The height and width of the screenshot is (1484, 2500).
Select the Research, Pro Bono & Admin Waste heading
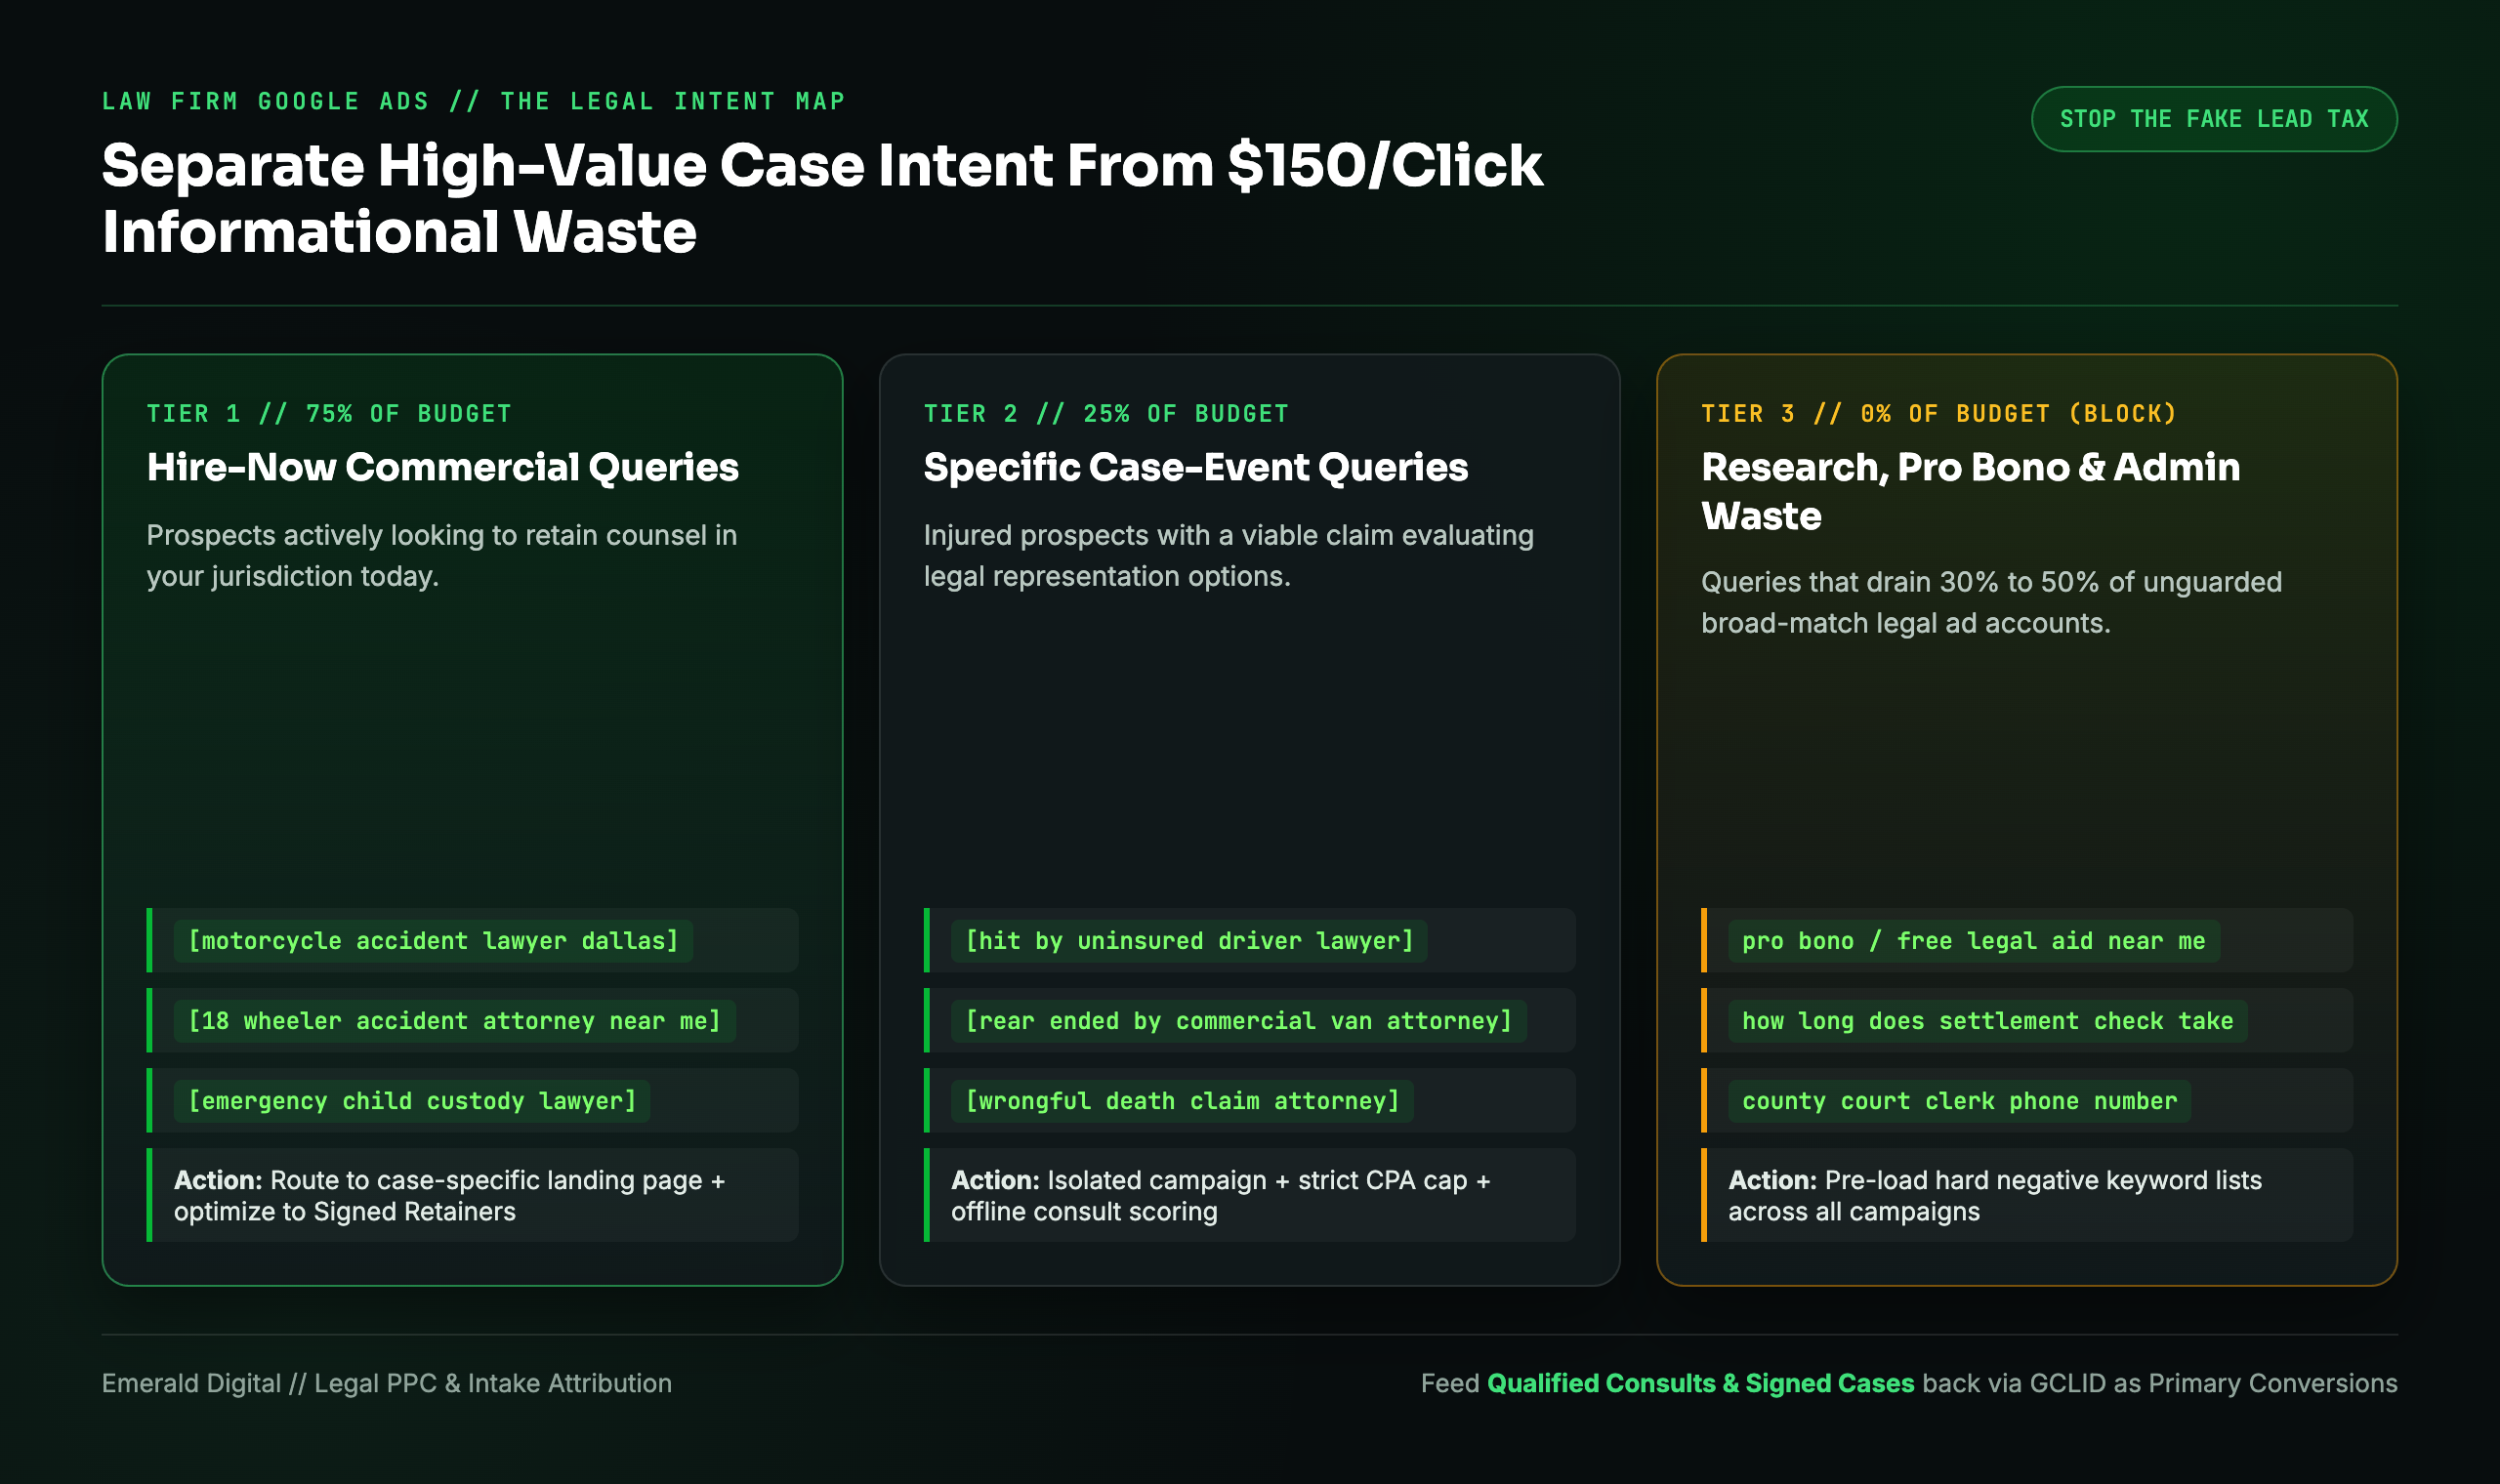point(1971,491)
